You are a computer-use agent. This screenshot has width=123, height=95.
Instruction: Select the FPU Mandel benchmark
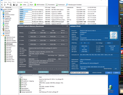point(9,56)
